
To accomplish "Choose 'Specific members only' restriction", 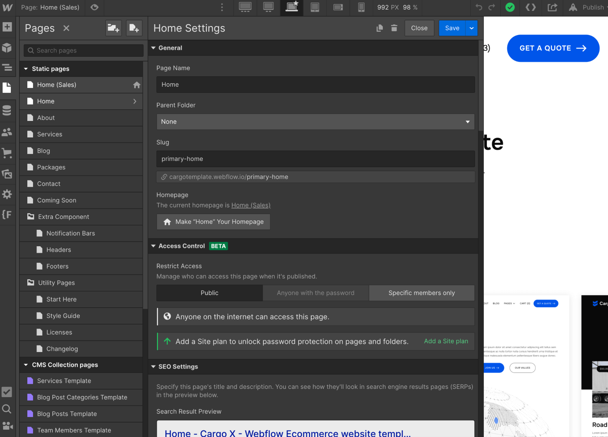I will [421, 293].
